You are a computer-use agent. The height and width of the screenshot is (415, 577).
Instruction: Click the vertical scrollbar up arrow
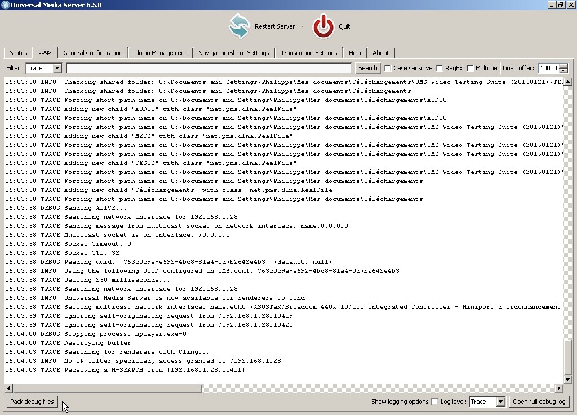[x=568, y=82]
